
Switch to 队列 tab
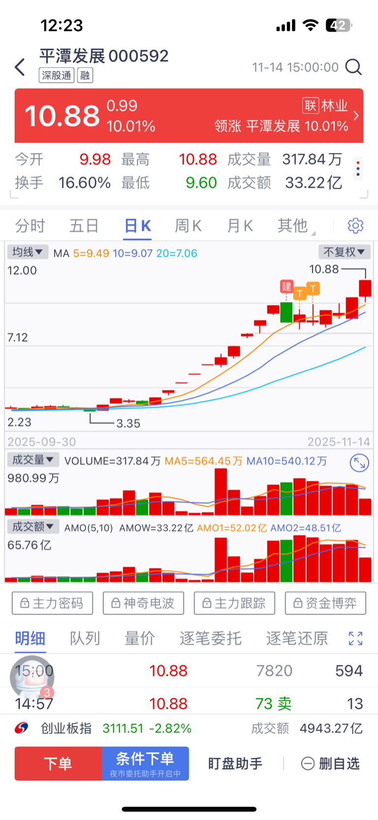click(x=85, y=639)
